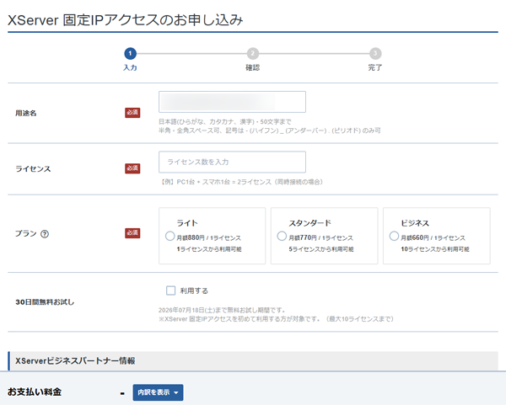Select the スタンダード plan radio button
Image resolution: width=506 pixels, height=405 pixels.
(x=282, y=236)
